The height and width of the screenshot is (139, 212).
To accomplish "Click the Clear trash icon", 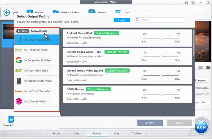I will pyautogui.click(x=118, y=11).
